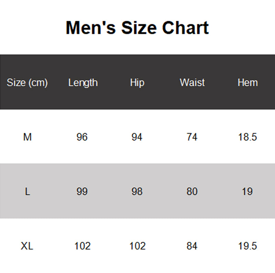Click the XL size row label
This screenshot has height=273, width=275.
(27, 246)
